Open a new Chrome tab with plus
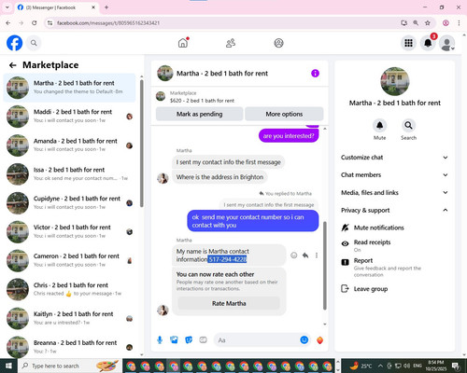 coord(106,7)
